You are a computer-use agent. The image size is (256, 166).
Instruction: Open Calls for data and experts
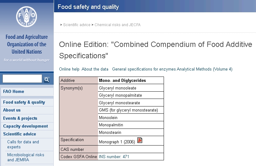click(23, 144)
